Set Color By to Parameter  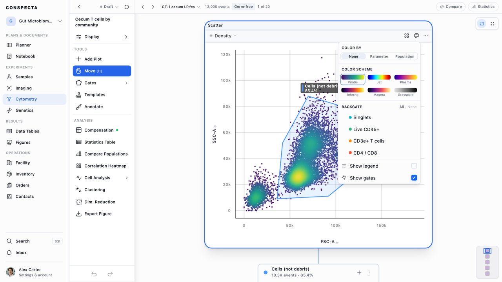379,56
